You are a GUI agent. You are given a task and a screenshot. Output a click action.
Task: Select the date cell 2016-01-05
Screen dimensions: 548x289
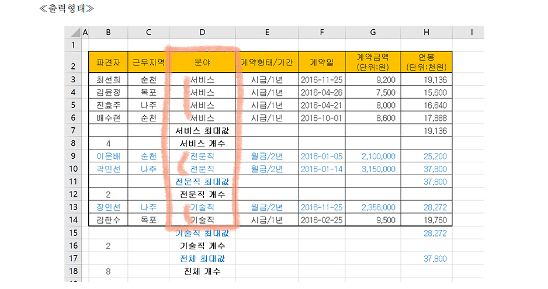click(x=321, y=156)
